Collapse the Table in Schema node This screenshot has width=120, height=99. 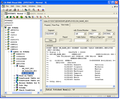(9, 52)
